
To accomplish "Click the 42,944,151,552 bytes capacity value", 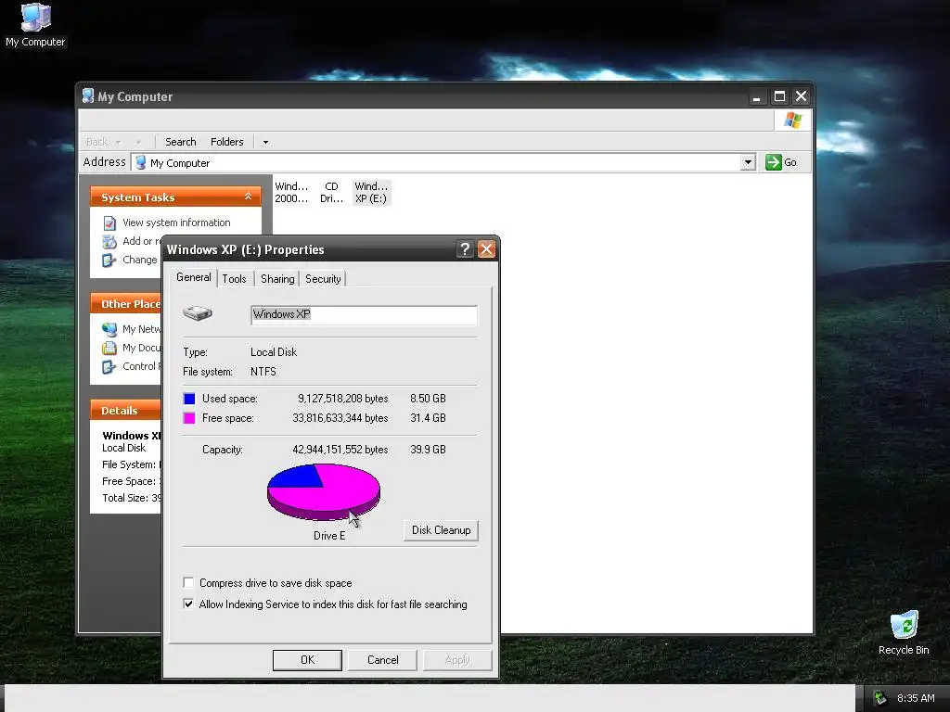I will (340, 450).
